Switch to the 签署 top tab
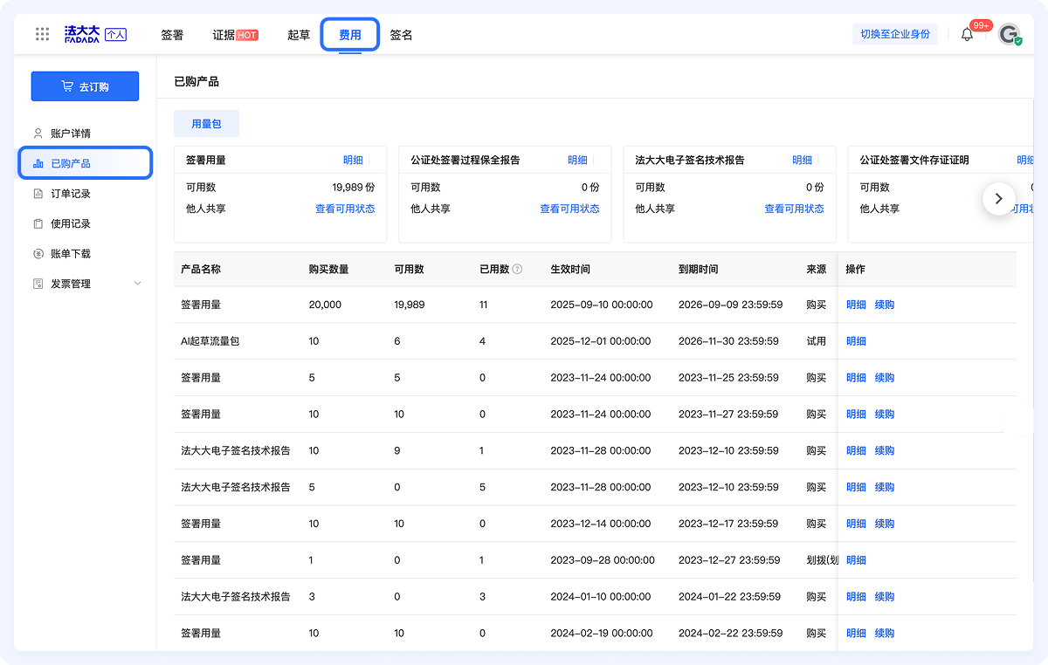Image resolution: width=1048 pixels, height=665 pixels. 172,35
